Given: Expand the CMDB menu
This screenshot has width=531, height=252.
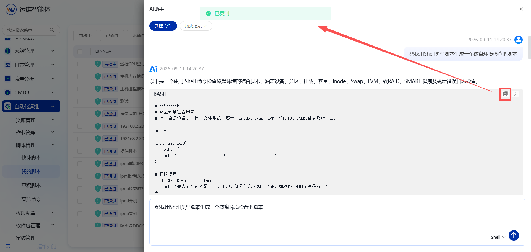Looking at the screenshot, I should pyautogui.click(x=31, y=92).
